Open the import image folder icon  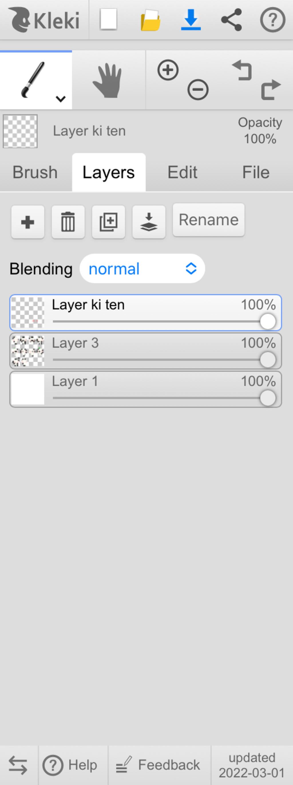point(150,20)
